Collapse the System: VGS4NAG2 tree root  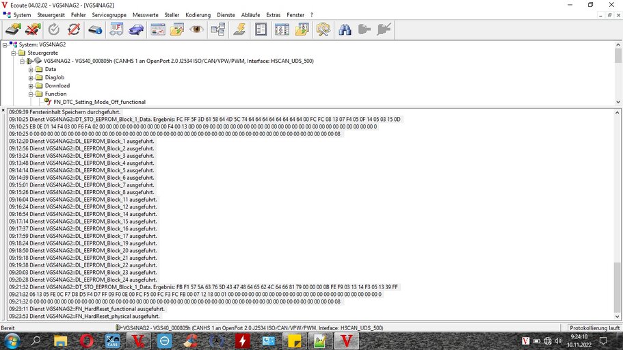coord(5,45)
